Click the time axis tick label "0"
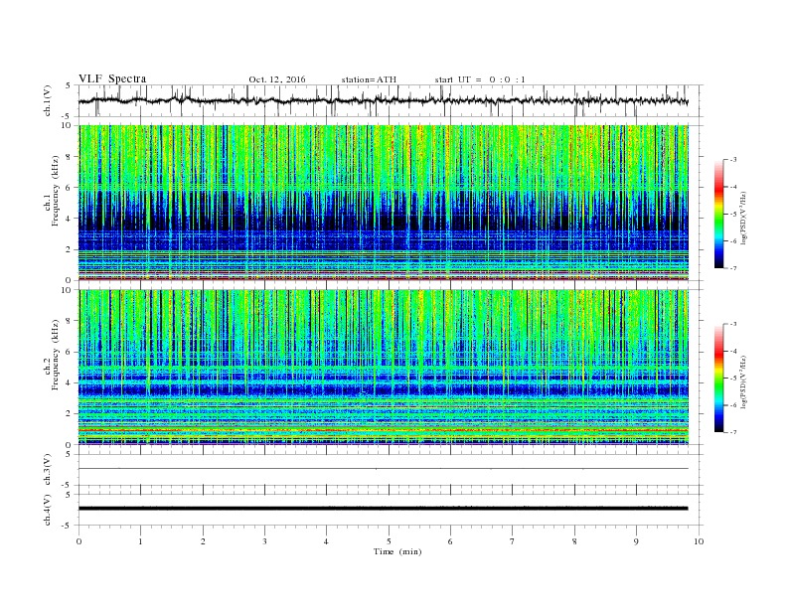 click(79, 541)
